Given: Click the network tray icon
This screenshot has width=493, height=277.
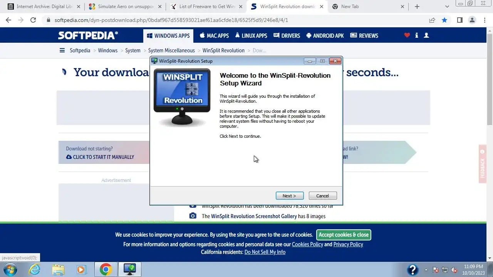Looking at the screenshot, I should 445,270.
